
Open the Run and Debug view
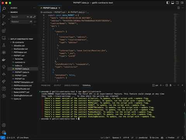(4, 23)
